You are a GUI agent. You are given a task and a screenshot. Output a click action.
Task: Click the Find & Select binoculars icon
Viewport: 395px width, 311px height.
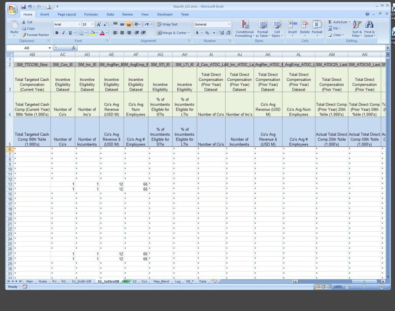[370, 25]
